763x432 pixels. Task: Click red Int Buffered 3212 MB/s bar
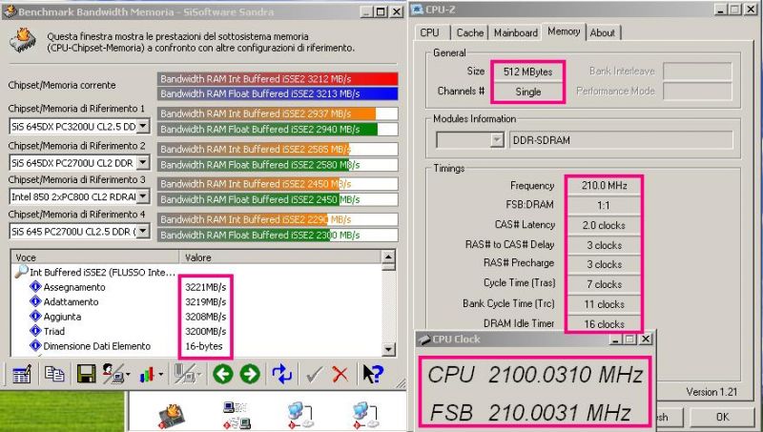tap(278, 79)
